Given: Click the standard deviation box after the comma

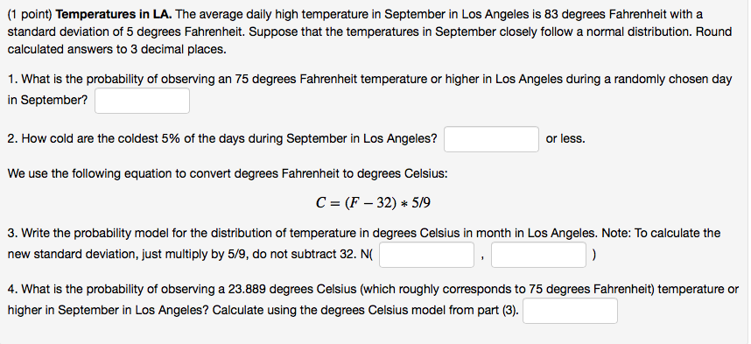Looking at the screenshot, I should (539, 255).
